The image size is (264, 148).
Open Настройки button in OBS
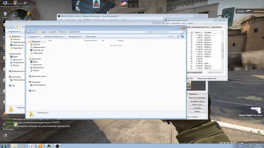[197, 108]
